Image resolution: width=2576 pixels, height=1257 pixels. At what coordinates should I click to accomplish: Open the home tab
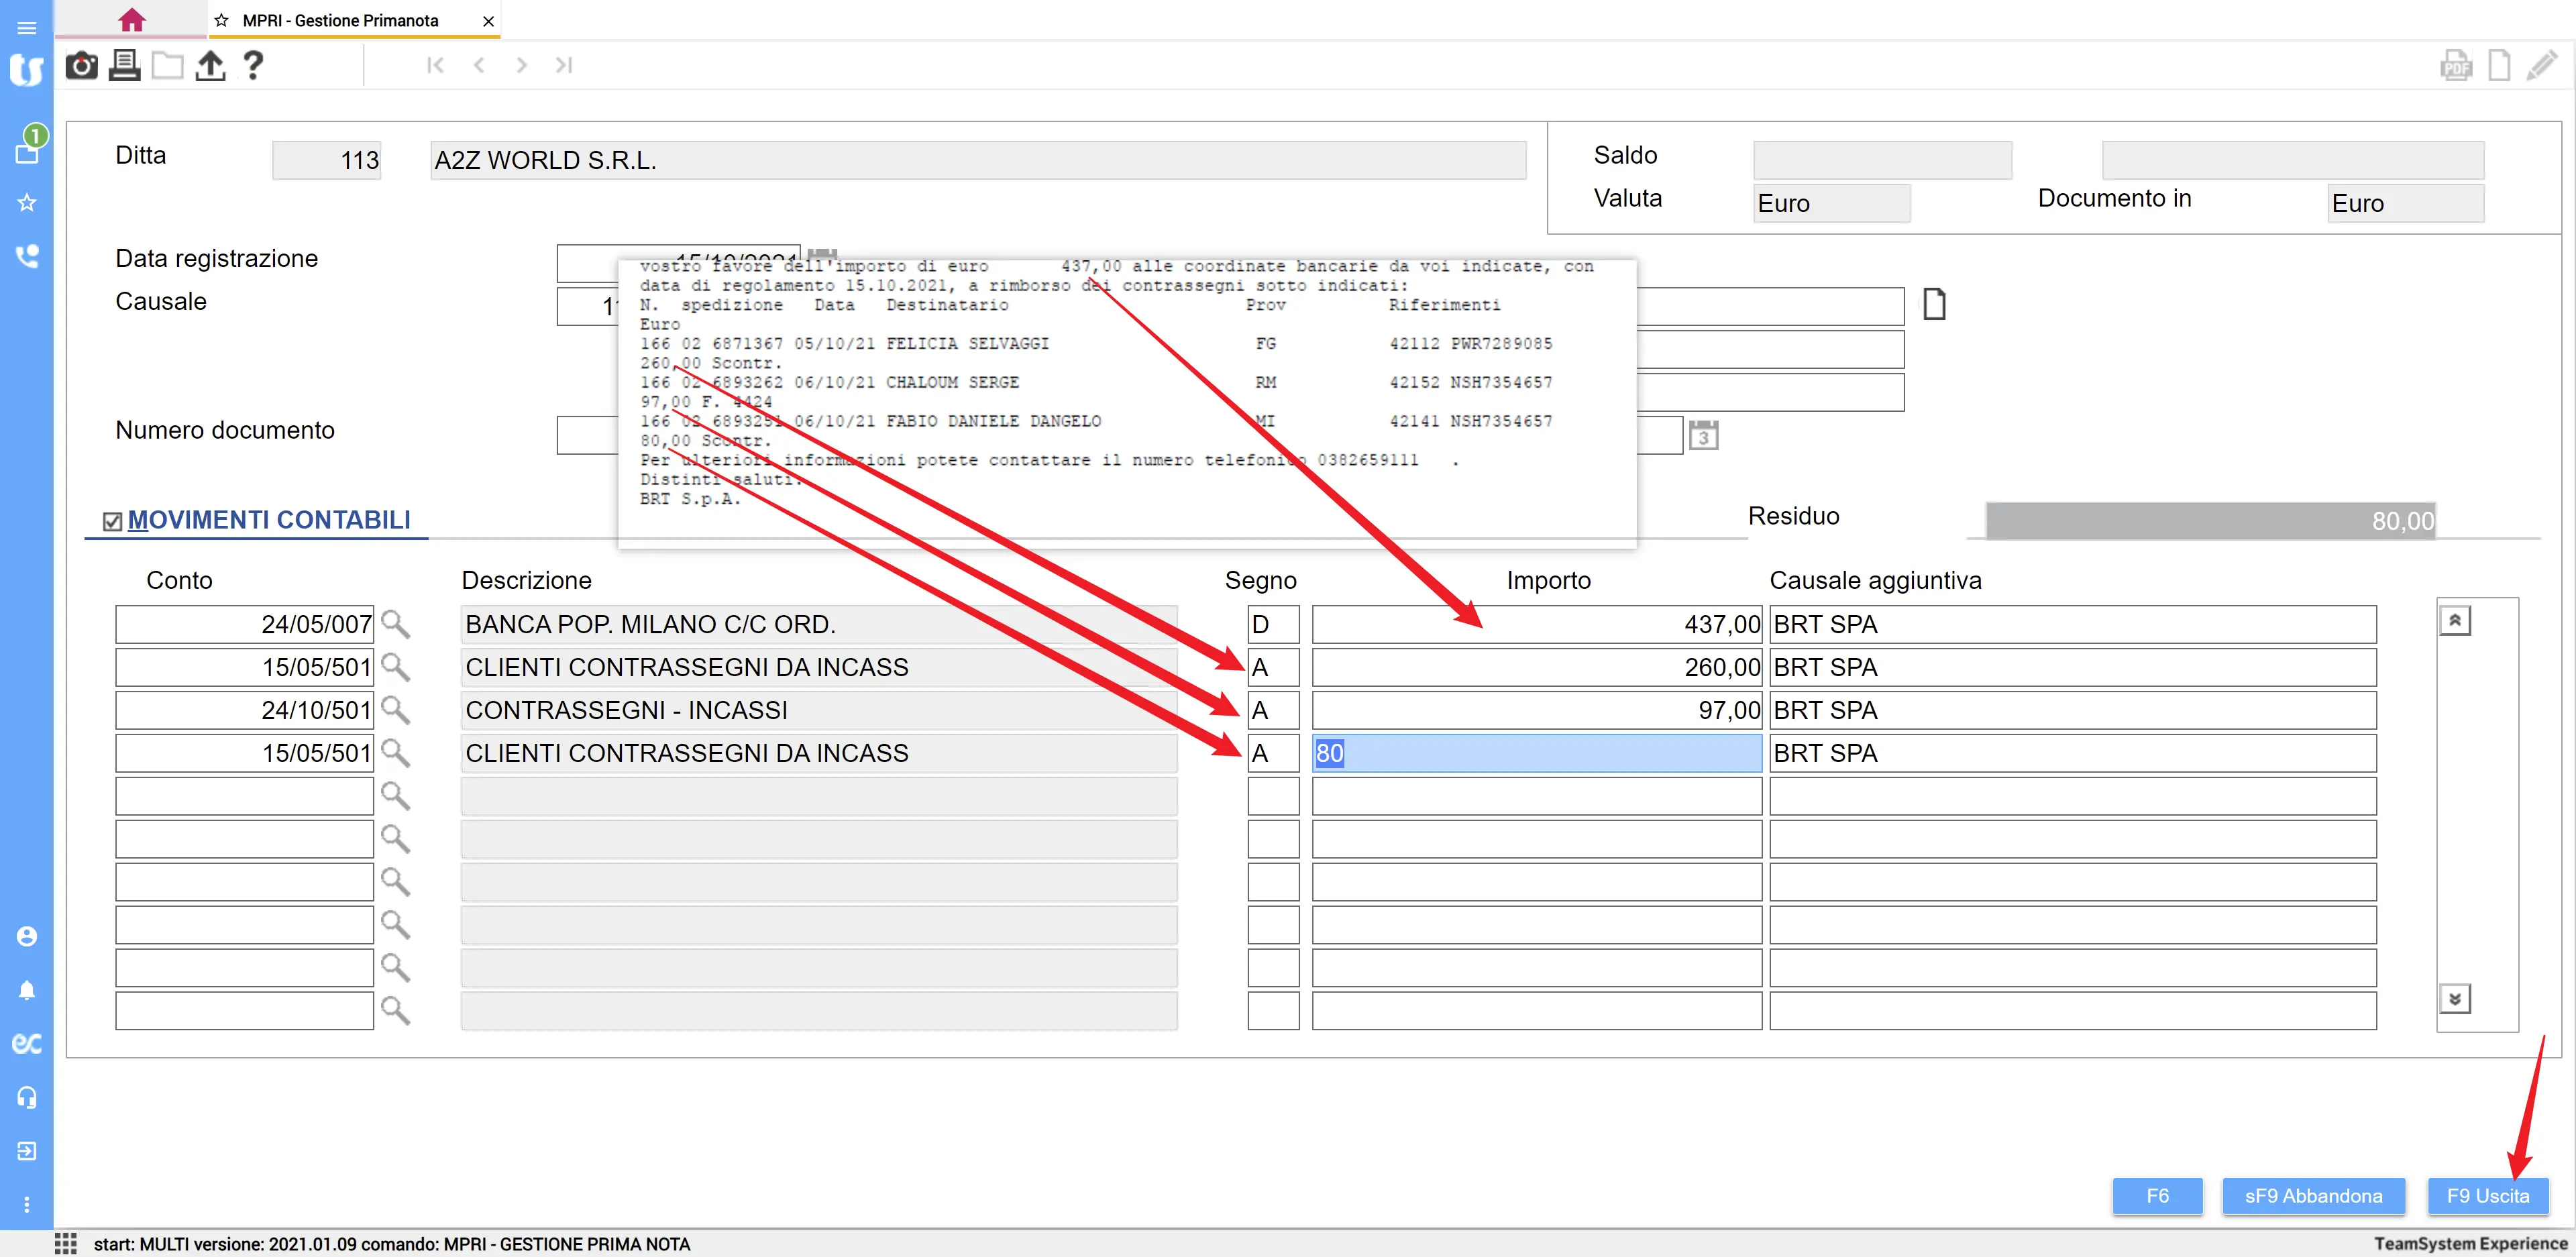pyautogui.click(x=131, y=20)
